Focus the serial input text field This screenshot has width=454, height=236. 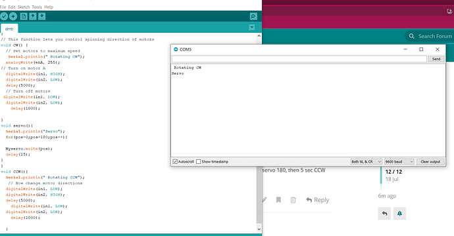click(x=299, y=59)
